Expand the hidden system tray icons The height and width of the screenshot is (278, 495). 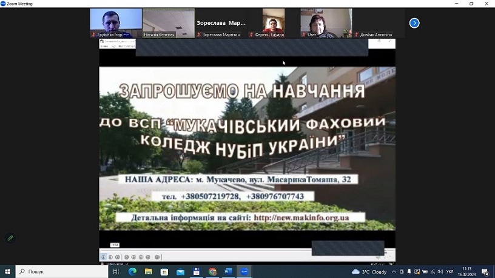[x=394, y=272]
